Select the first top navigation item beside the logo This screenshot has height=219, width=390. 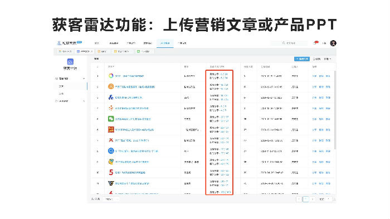pos(97,43)
